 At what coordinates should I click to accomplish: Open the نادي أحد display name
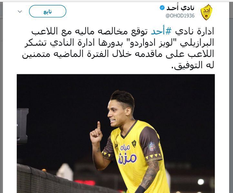click(180, 8)
